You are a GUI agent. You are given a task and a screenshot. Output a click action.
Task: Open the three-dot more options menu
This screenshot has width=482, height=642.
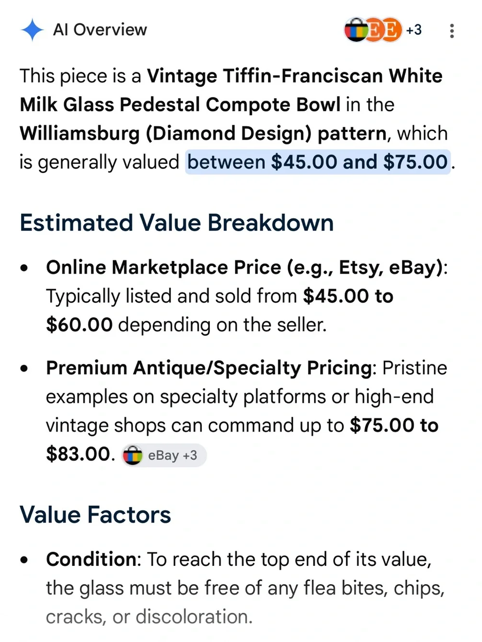[452, 31]
